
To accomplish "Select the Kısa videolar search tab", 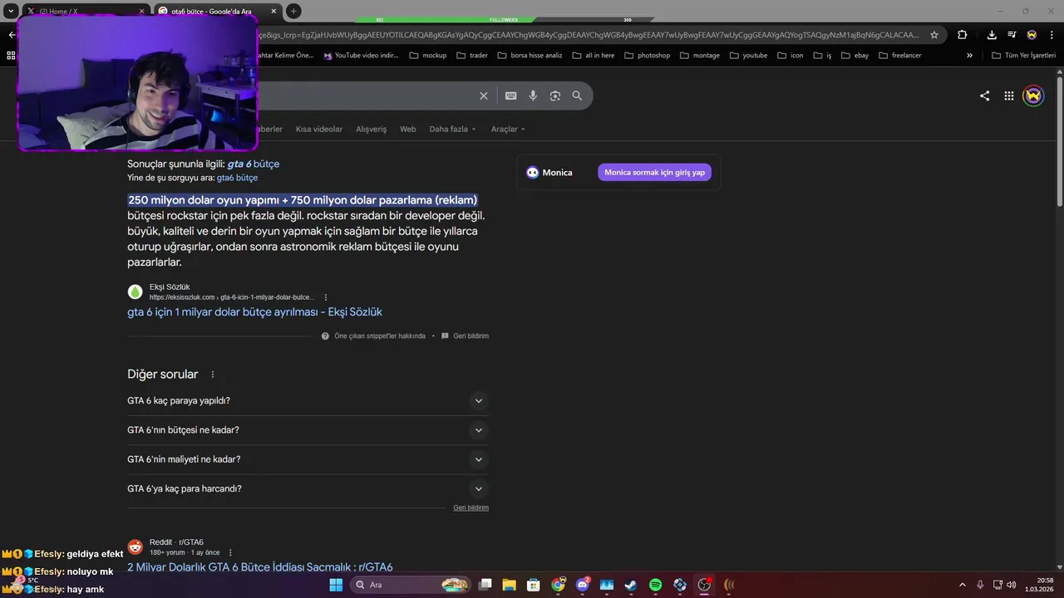I will [x=319, y=129].
